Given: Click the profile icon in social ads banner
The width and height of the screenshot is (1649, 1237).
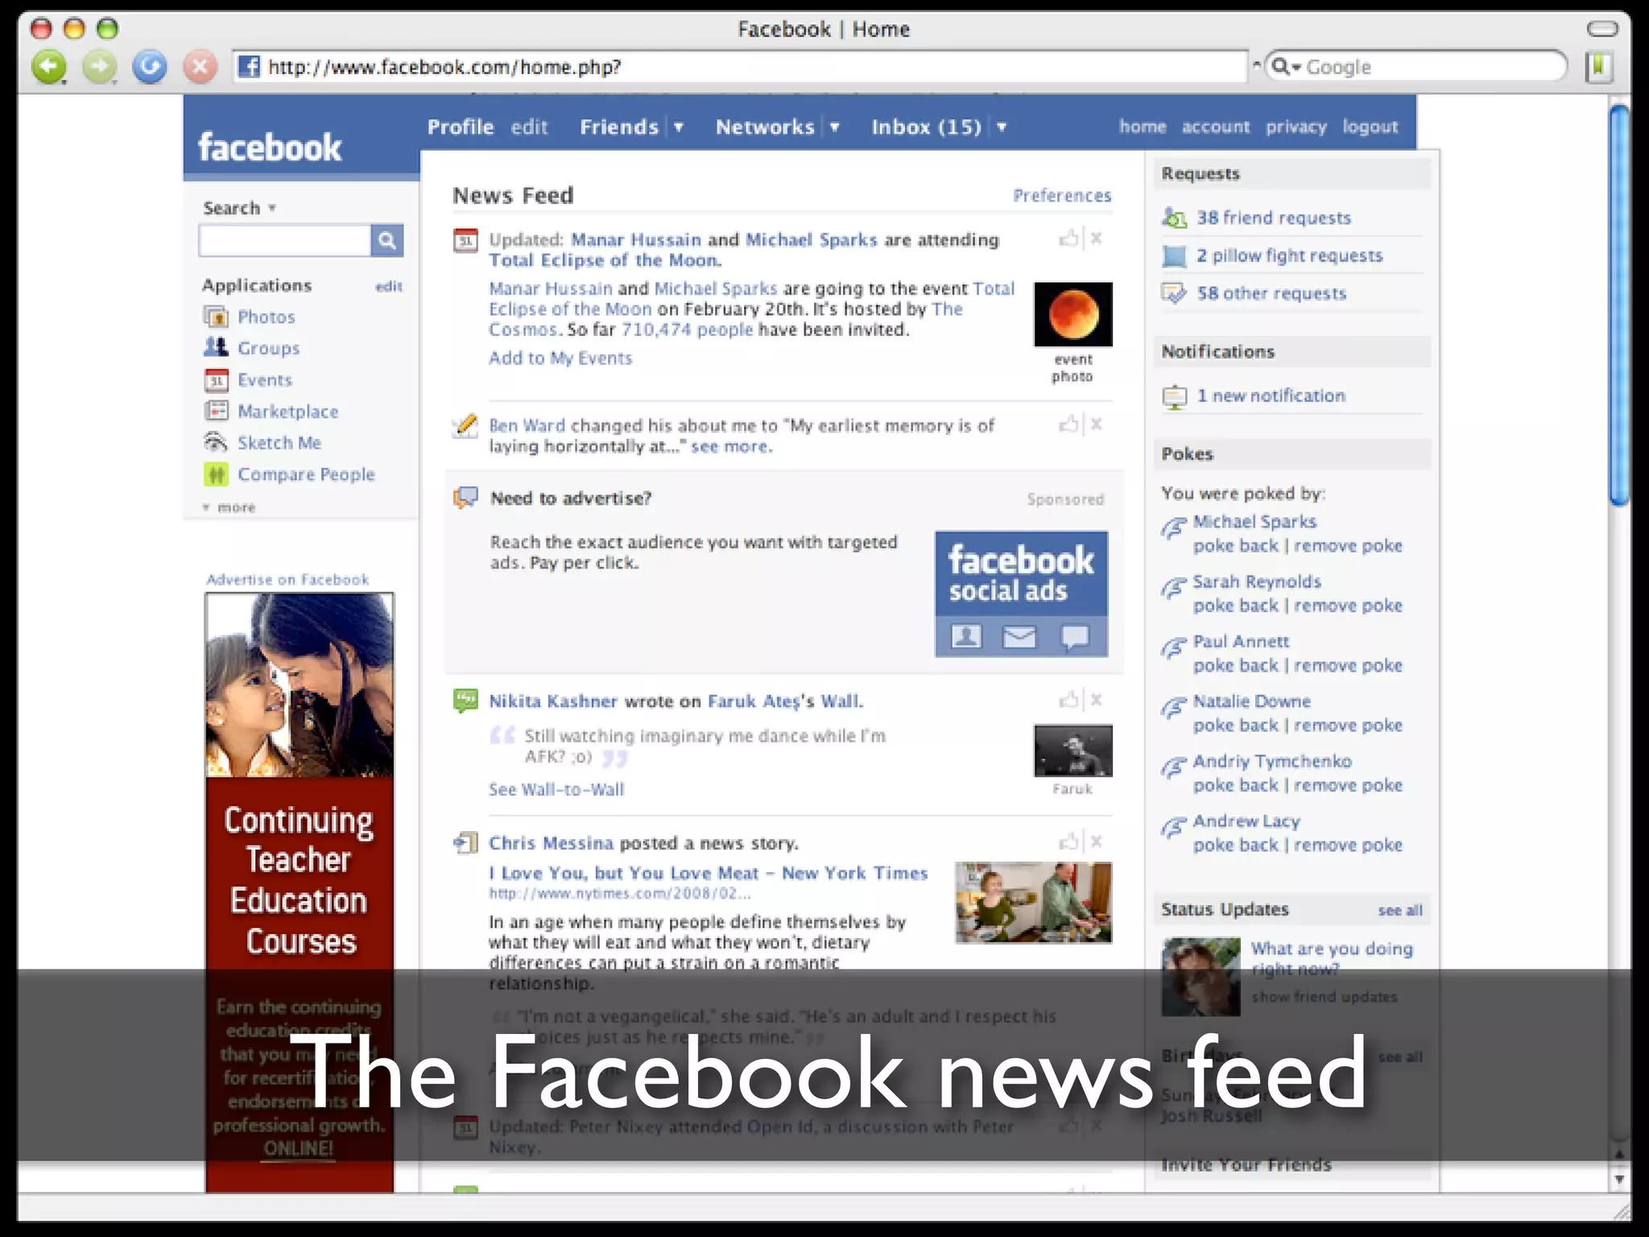Looking at the screenshot, I should (966, 636).
